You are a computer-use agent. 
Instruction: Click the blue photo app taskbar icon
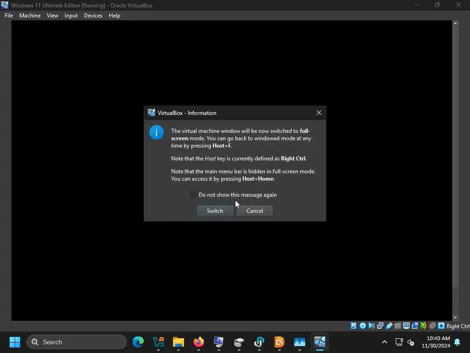[299, 342]
